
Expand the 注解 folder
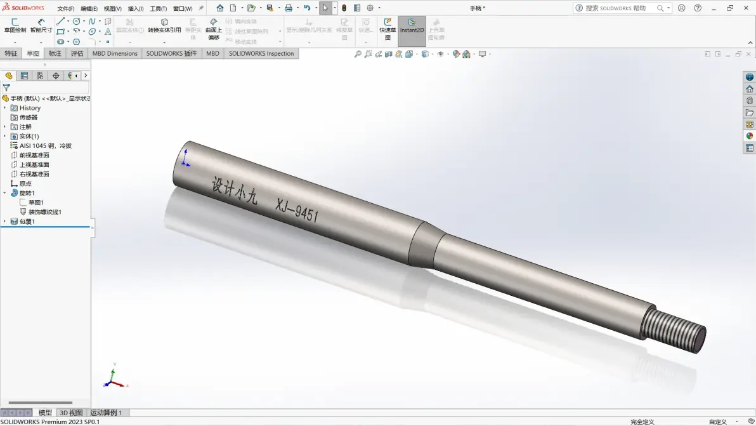(5, 127)
